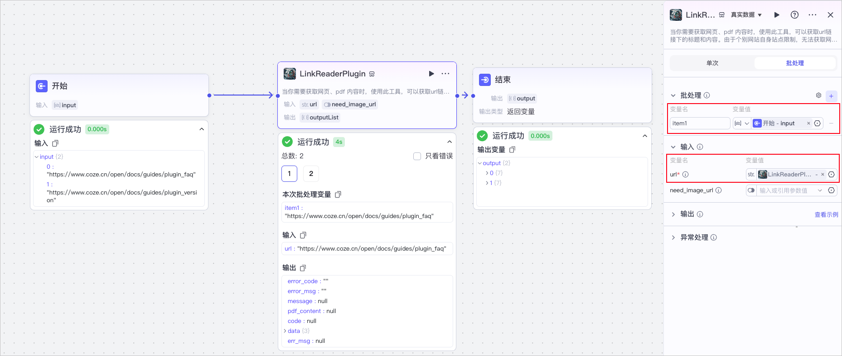Run the LinkReaderPlugin node from canvas
The width and height of the screenshot is (842, 356).
point(431,74)
